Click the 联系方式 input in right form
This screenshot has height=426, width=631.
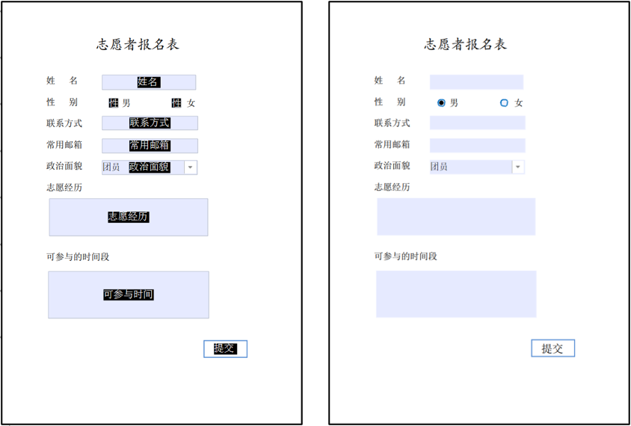(x=477, y=123)
